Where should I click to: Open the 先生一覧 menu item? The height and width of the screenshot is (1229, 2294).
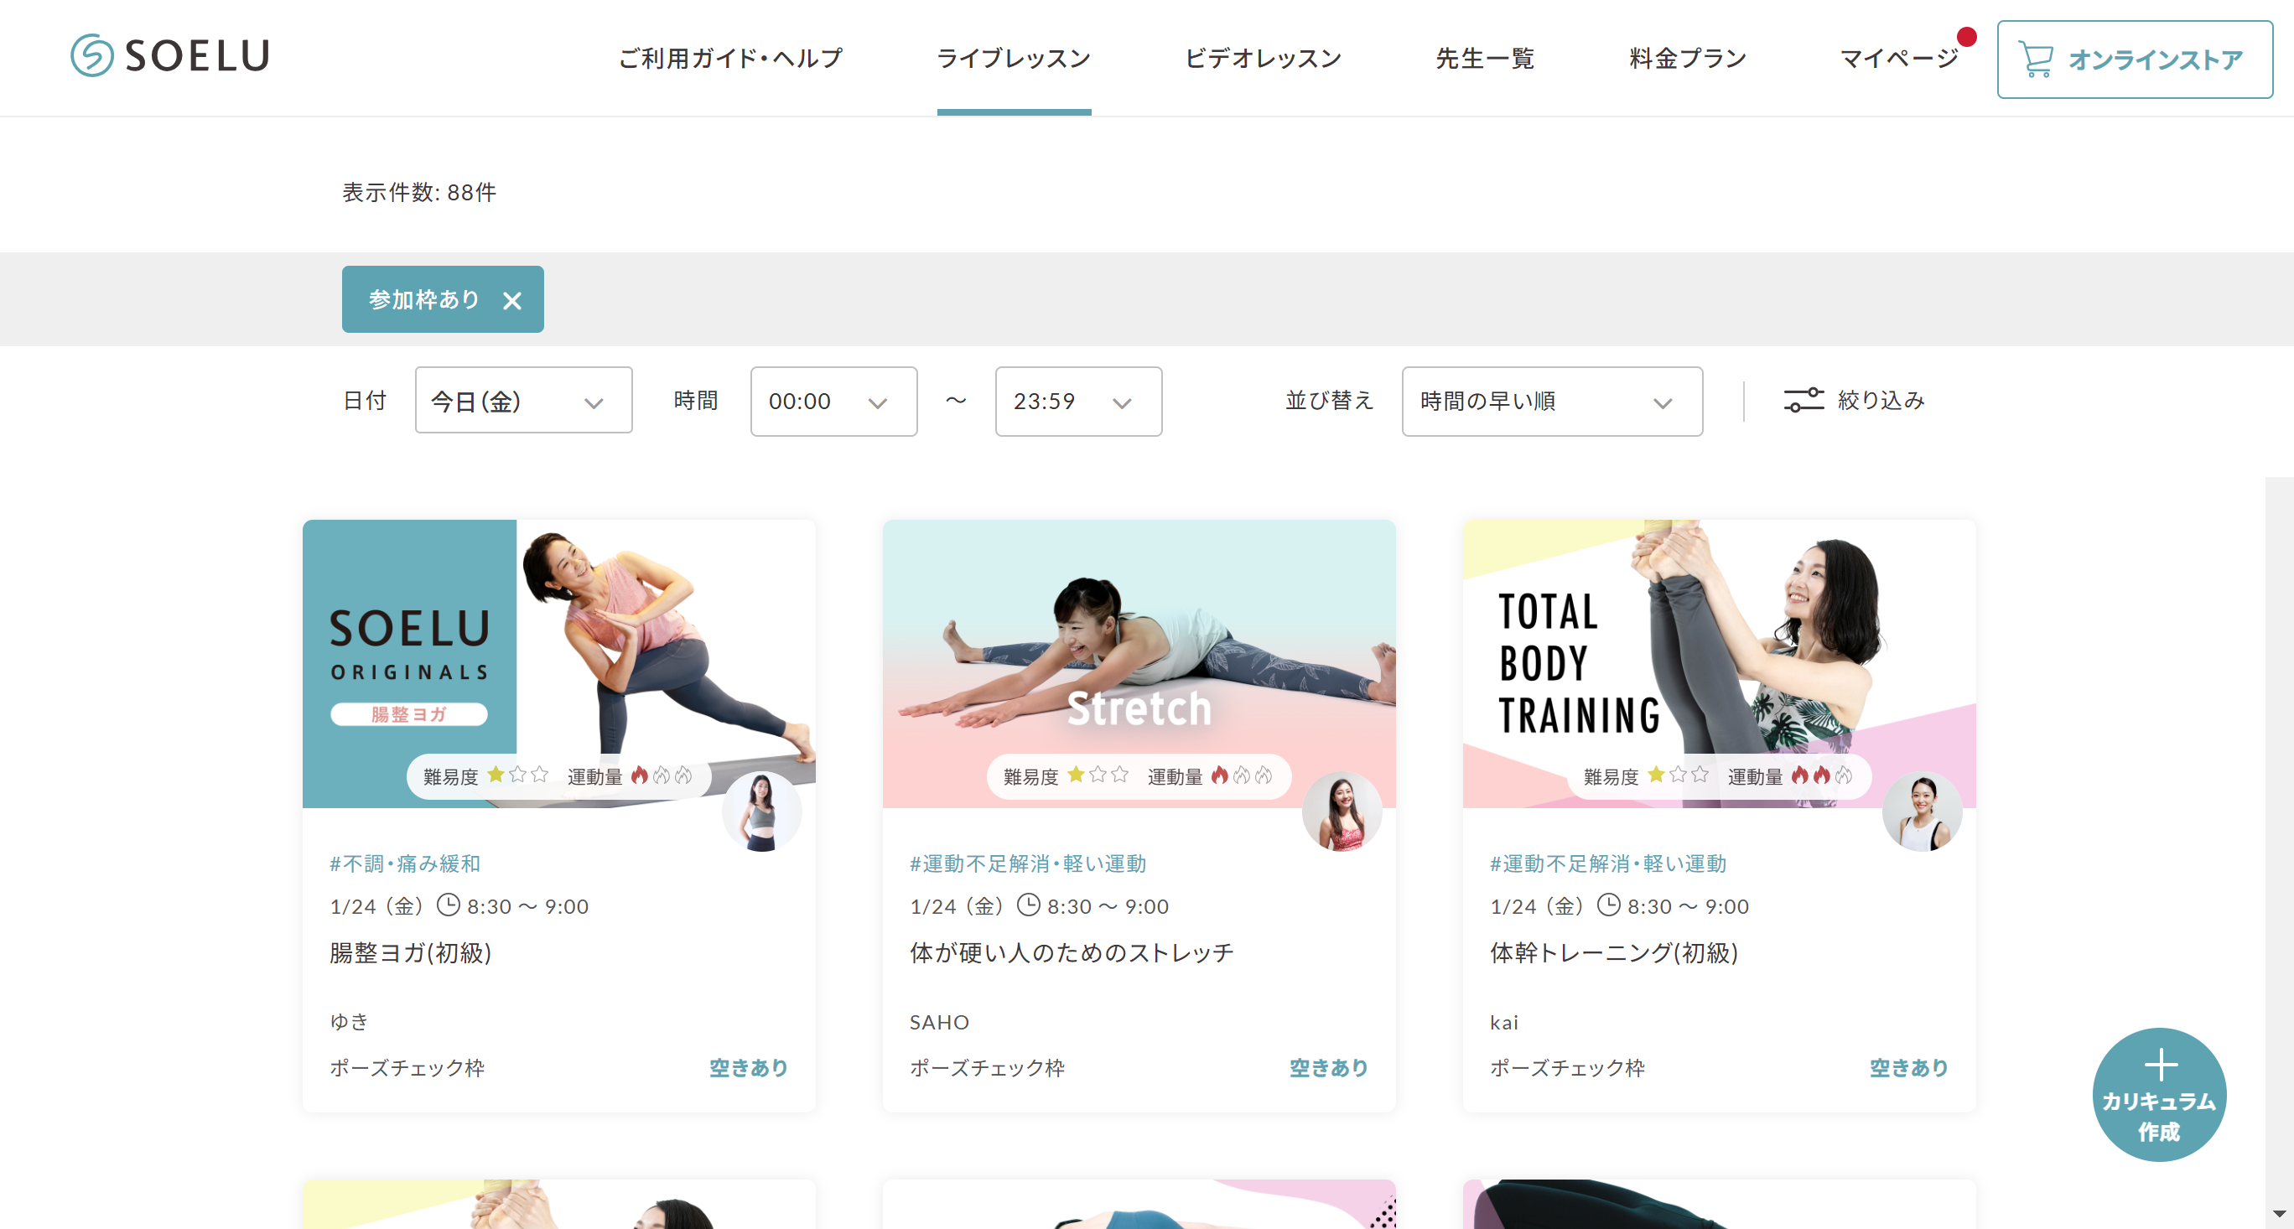[x=1485, y=59]
